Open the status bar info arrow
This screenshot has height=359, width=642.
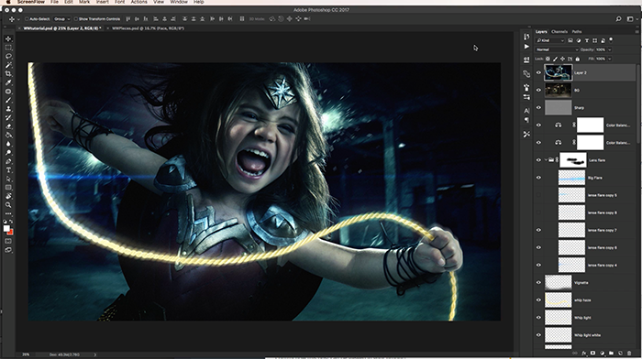pyautogui.click(x=95, y=354)
